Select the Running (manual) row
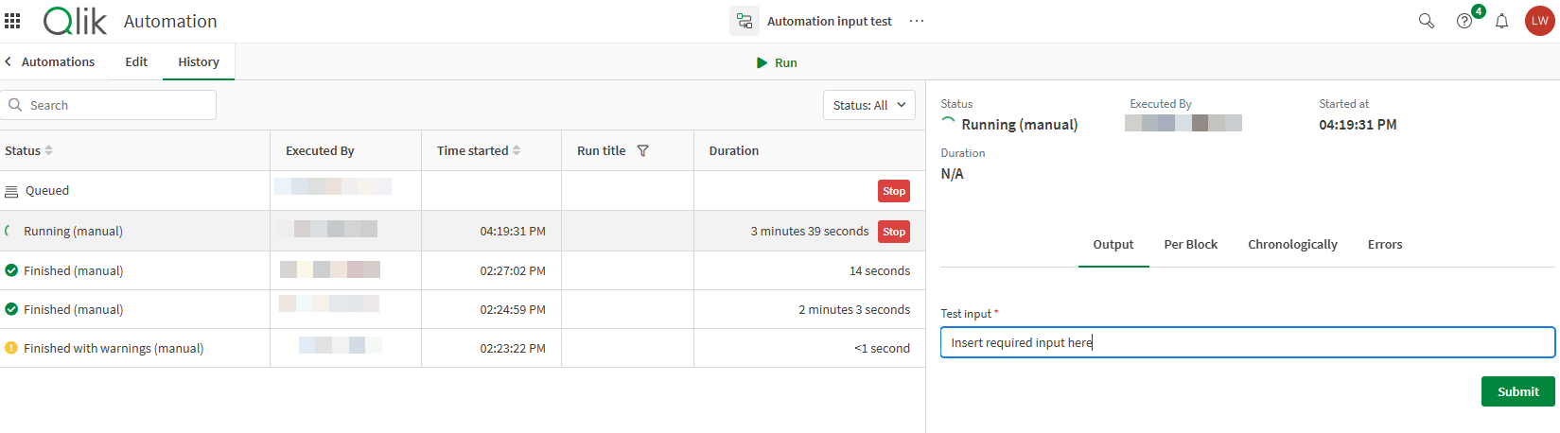This screenshot has height=433, width=1560. (x=463, y=231)
